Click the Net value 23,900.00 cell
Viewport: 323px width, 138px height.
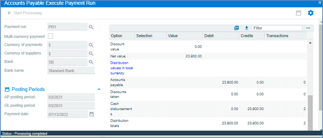coord(194,56)
